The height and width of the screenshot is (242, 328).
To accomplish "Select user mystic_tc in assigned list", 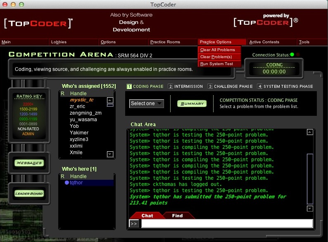I will click(x=81, y=100).
